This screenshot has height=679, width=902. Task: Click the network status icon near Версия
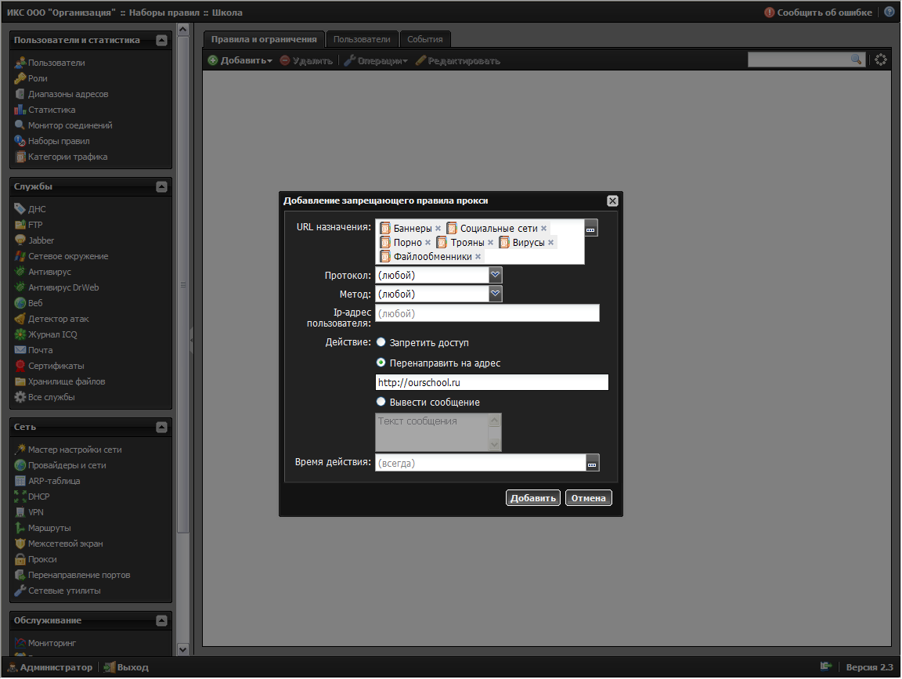826,666
